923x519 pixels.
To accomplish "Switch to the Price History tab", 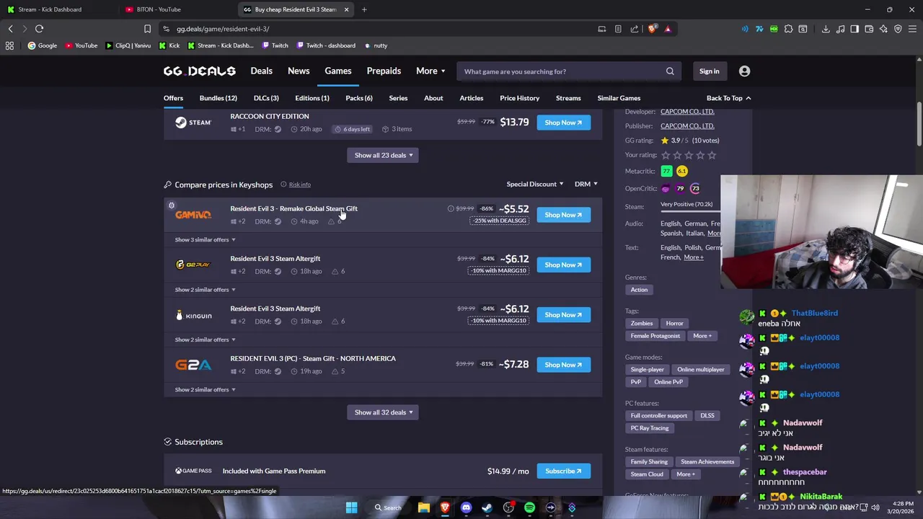I will (519, 98).
